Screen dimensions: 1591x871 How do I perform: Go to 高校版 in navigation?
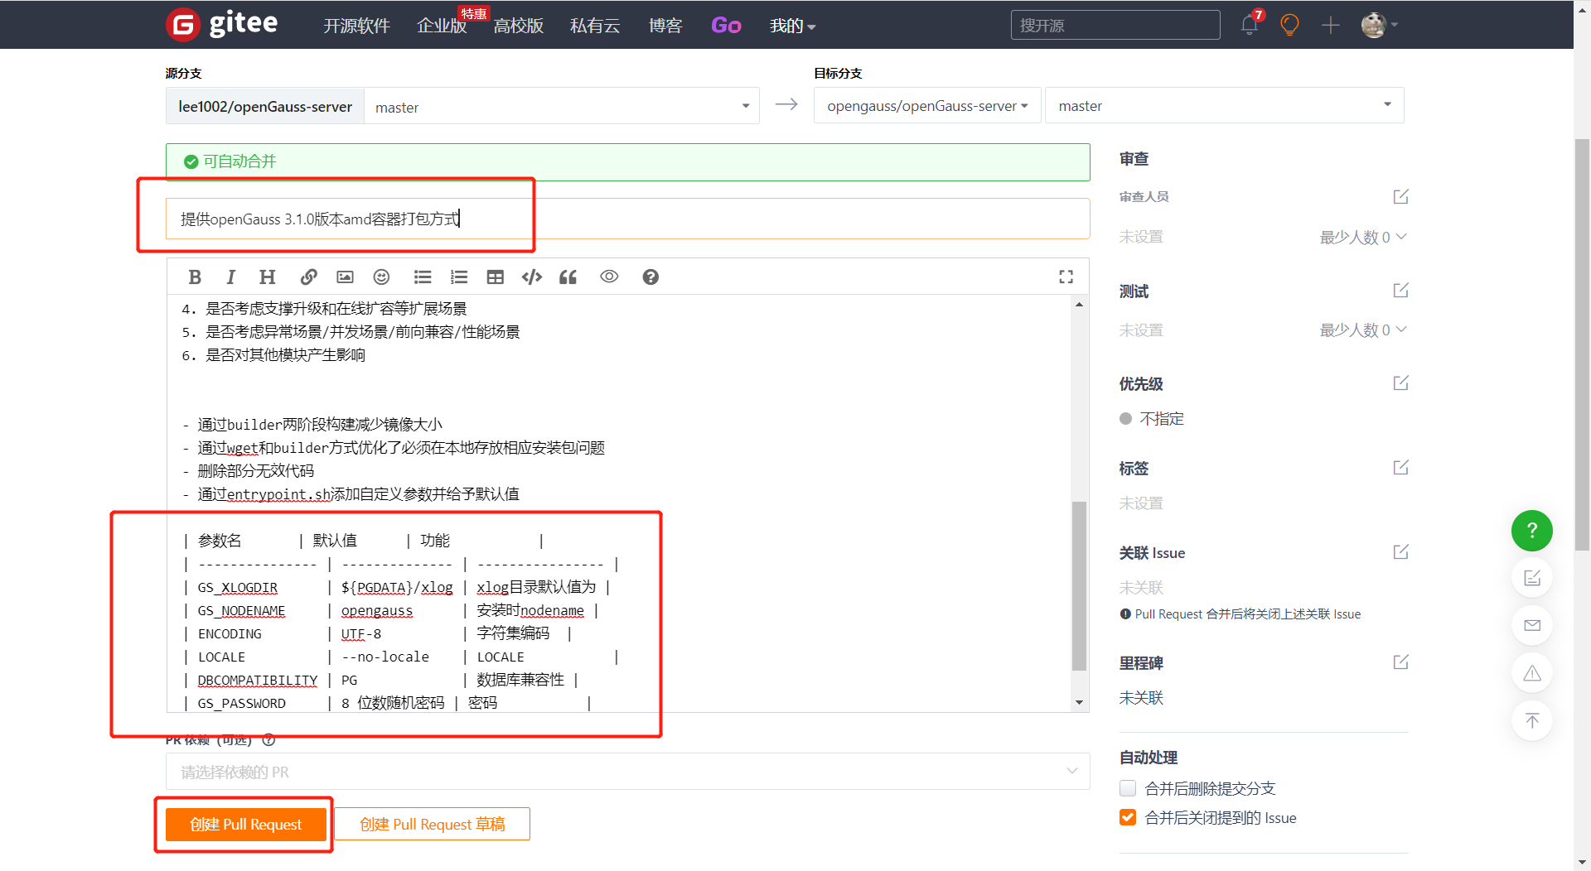point(519,26)
